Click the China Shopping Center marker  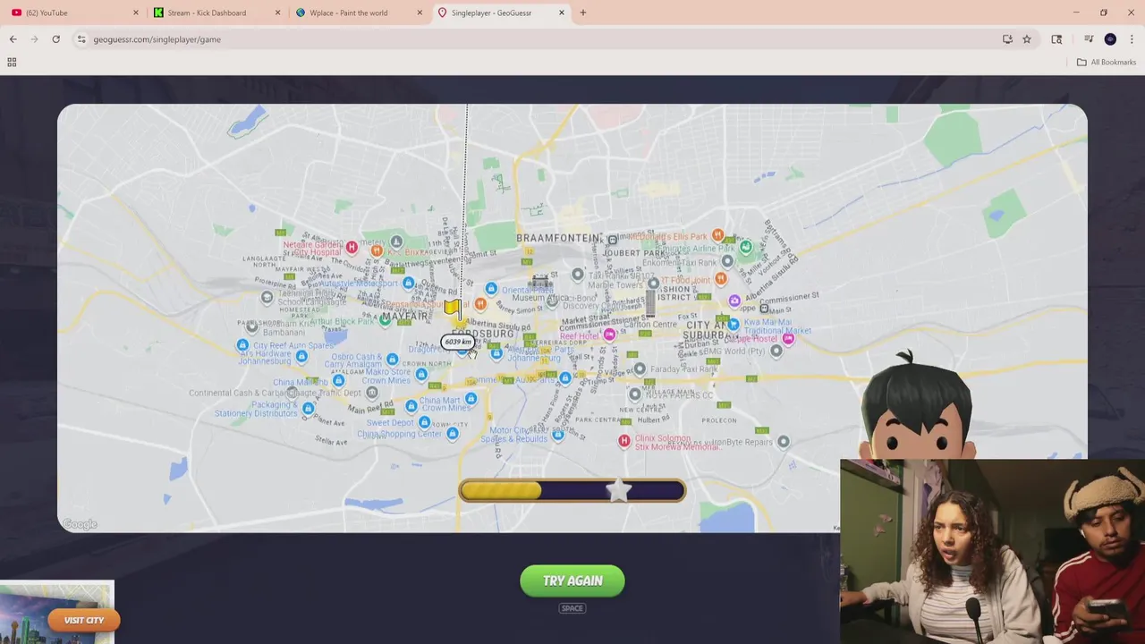[452, 434]
